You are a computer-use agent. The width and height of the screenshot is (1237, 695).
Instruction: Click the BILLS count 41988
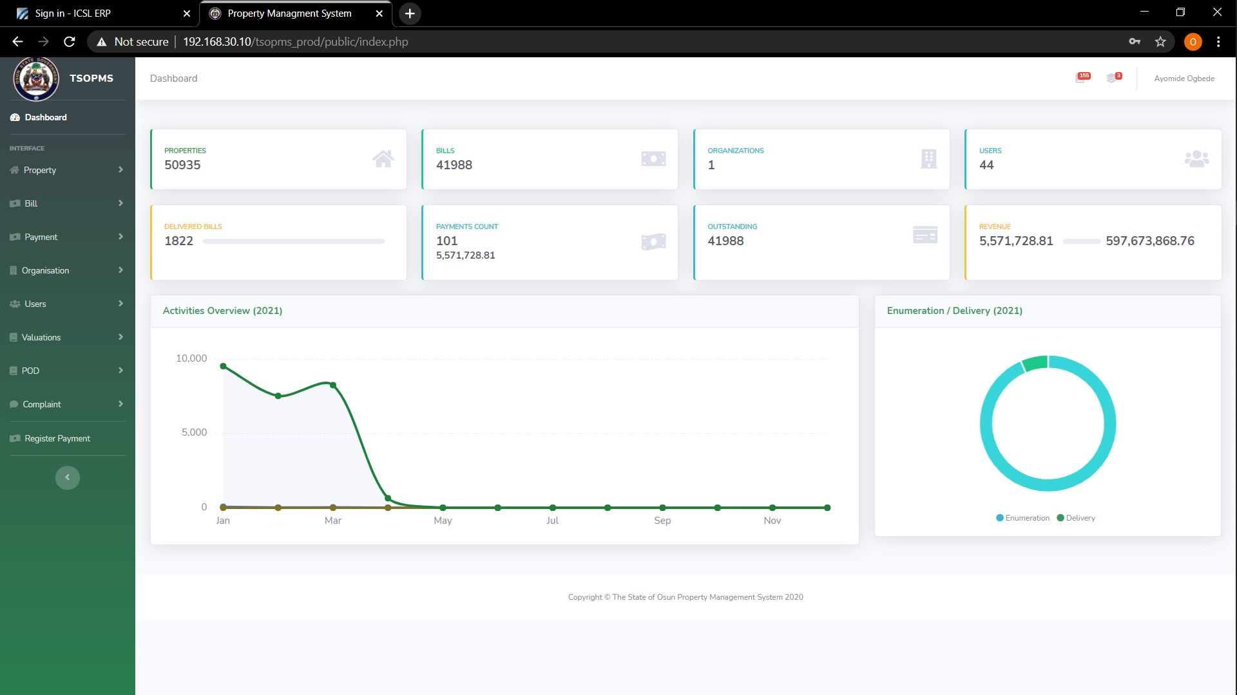tap(454, 165)
